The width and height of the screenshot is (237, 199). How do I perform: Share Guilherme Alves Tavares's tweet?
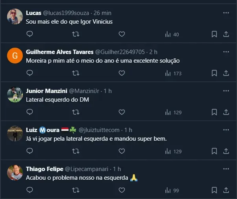pyautogui.click(x=226, y=73)
